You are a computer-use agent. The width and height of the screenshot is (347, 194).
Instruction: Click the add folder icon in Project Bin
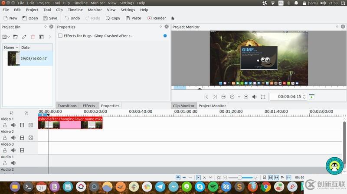[x=16, y=37]
